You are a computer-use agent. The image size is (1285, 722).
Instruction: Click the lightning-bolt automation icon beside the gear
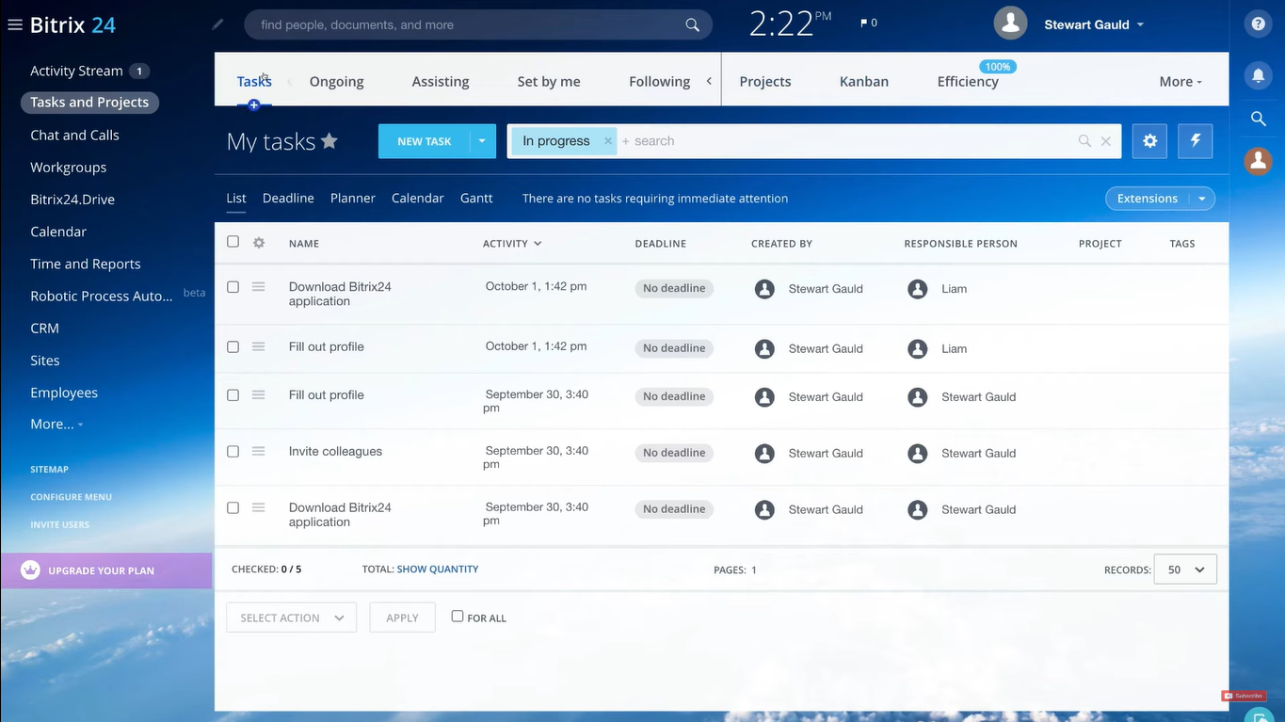point(1194,140)
